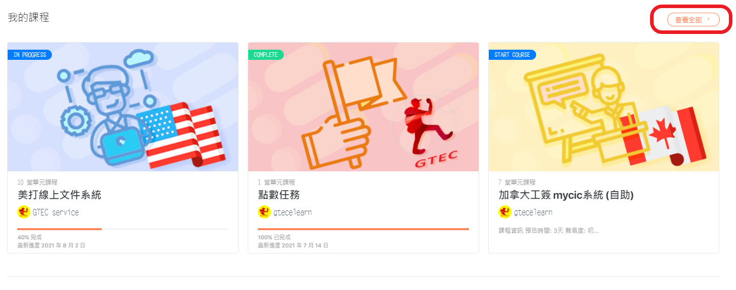Click the 40% progress bar
This screenshot has width=736, height=290.
pos(123,229)
